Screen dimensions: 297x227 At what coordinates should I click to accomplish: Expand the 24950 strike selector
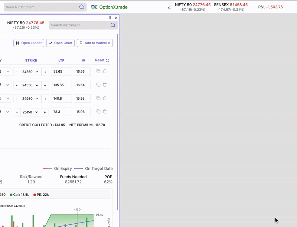pos(30,99)
